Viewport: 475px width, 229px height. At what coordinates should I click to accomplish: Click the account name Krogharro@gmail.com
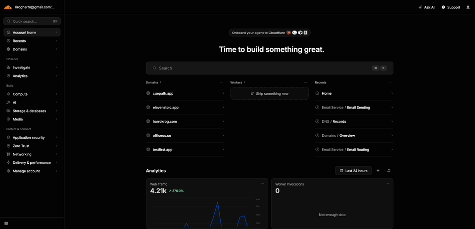click(x=35, y=7)
